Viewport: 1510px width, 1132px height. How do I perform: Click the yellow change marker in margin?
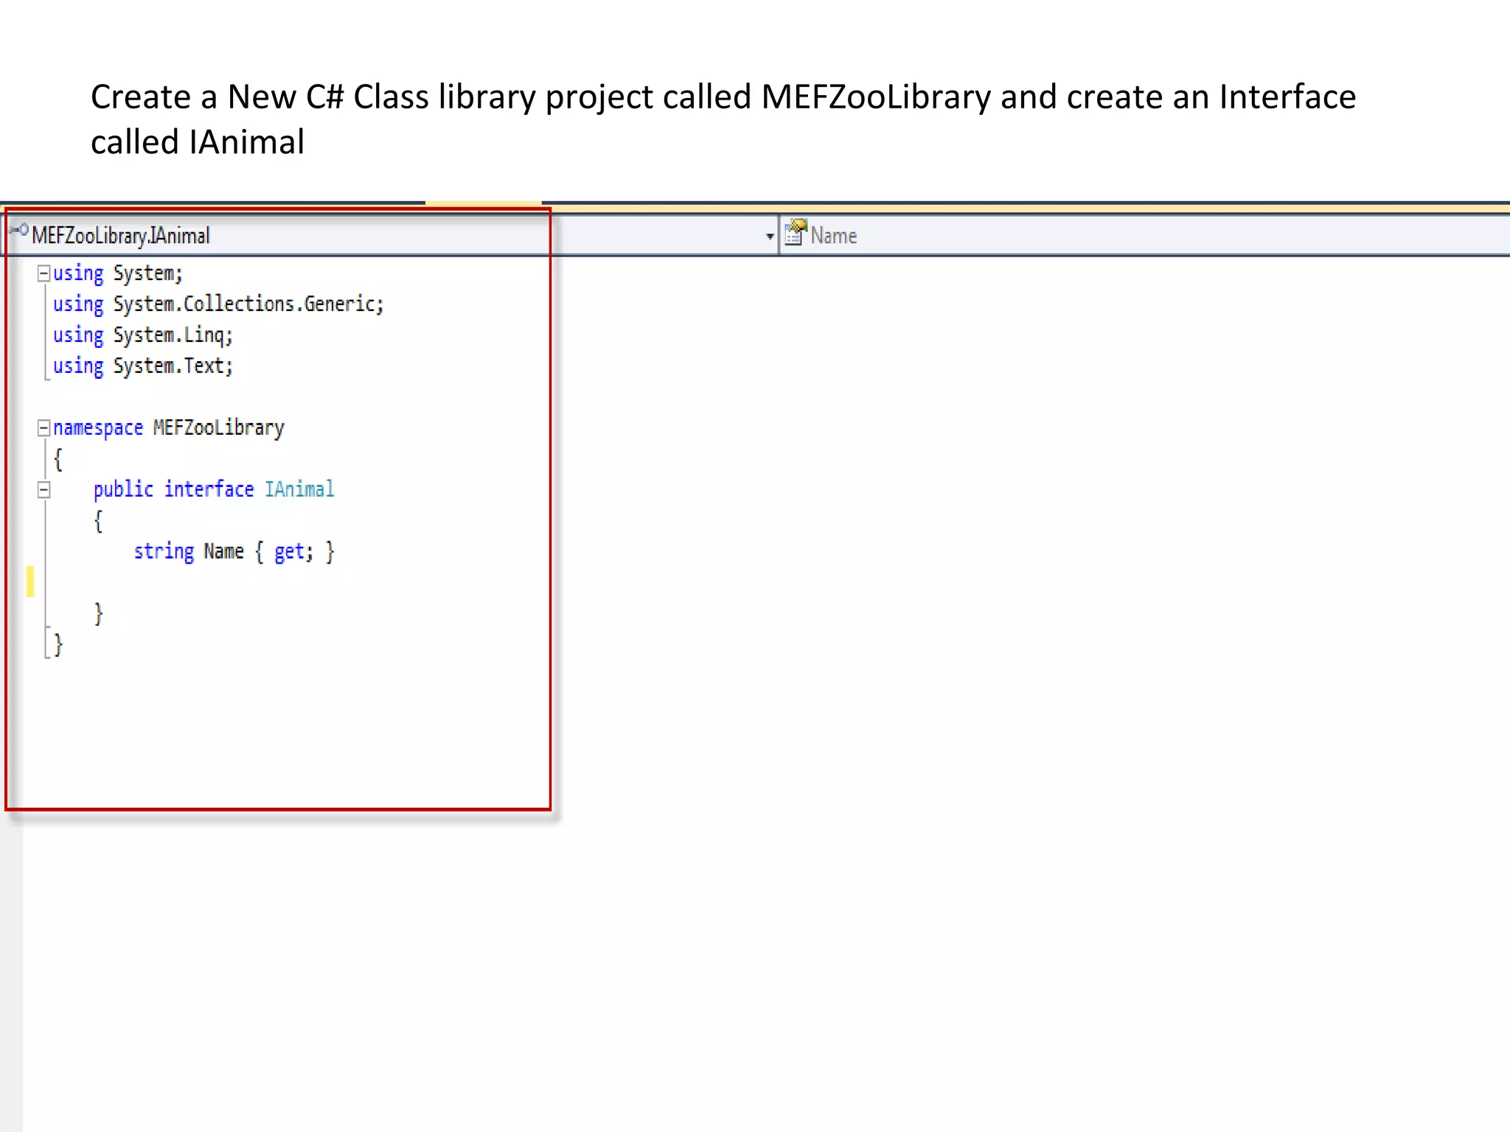click(x=30, y=581)
